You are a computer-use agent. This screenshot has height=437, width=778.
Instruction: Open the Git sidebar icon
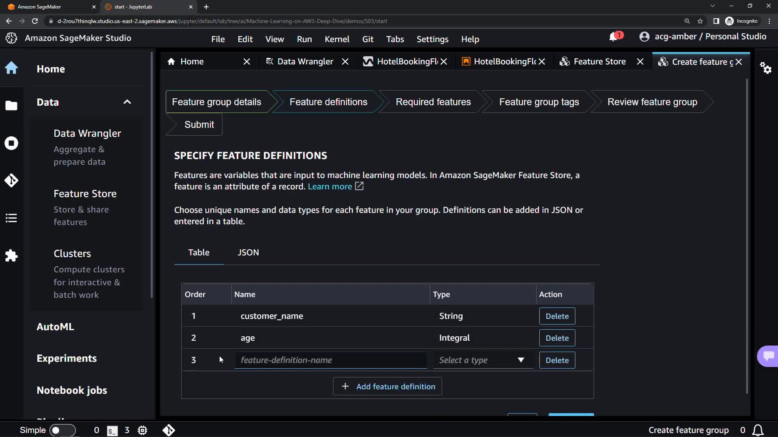pos(11,180)
